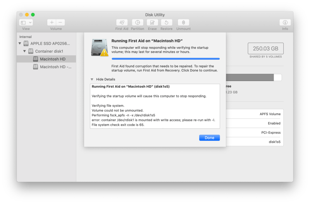
Task: Click Done to dismiss First Aid
Action: [x=209, y=138]
